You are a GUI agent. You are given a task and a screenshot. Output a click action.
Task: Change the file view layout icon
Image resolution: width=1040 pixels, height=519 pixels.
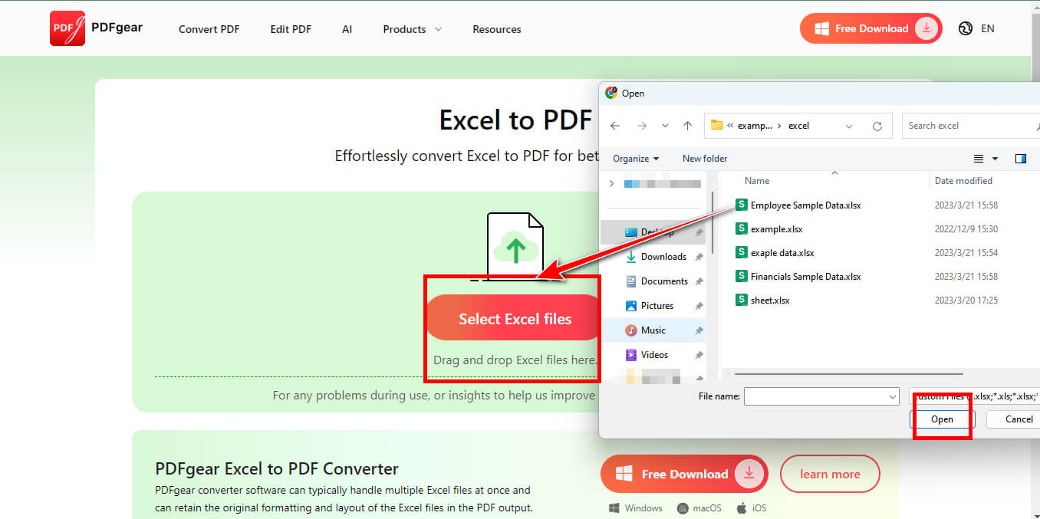tap(979, 159)
